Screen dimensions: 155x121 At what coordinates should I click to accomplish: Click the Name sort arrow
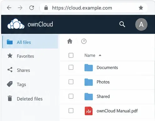point(100,55)
